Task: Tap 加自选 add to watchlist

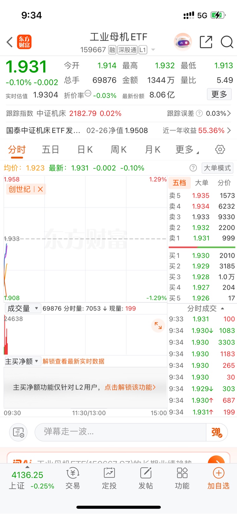Action: coord(218,478)
